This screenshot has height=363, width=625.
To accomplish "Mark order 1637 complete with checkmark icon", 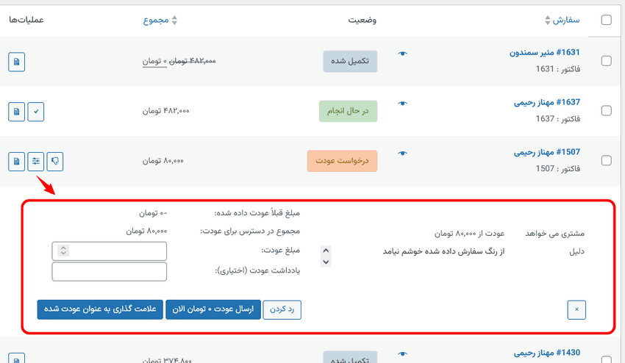I will coord(36,112).
